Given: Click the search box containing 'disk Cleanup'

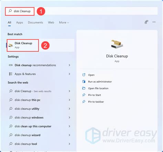Looking at the screenshot, I should [81, 11].
